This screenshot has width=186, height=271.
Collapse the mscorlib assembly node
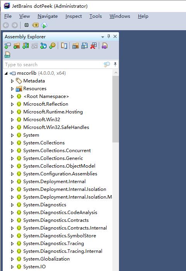tap(6, 74)
